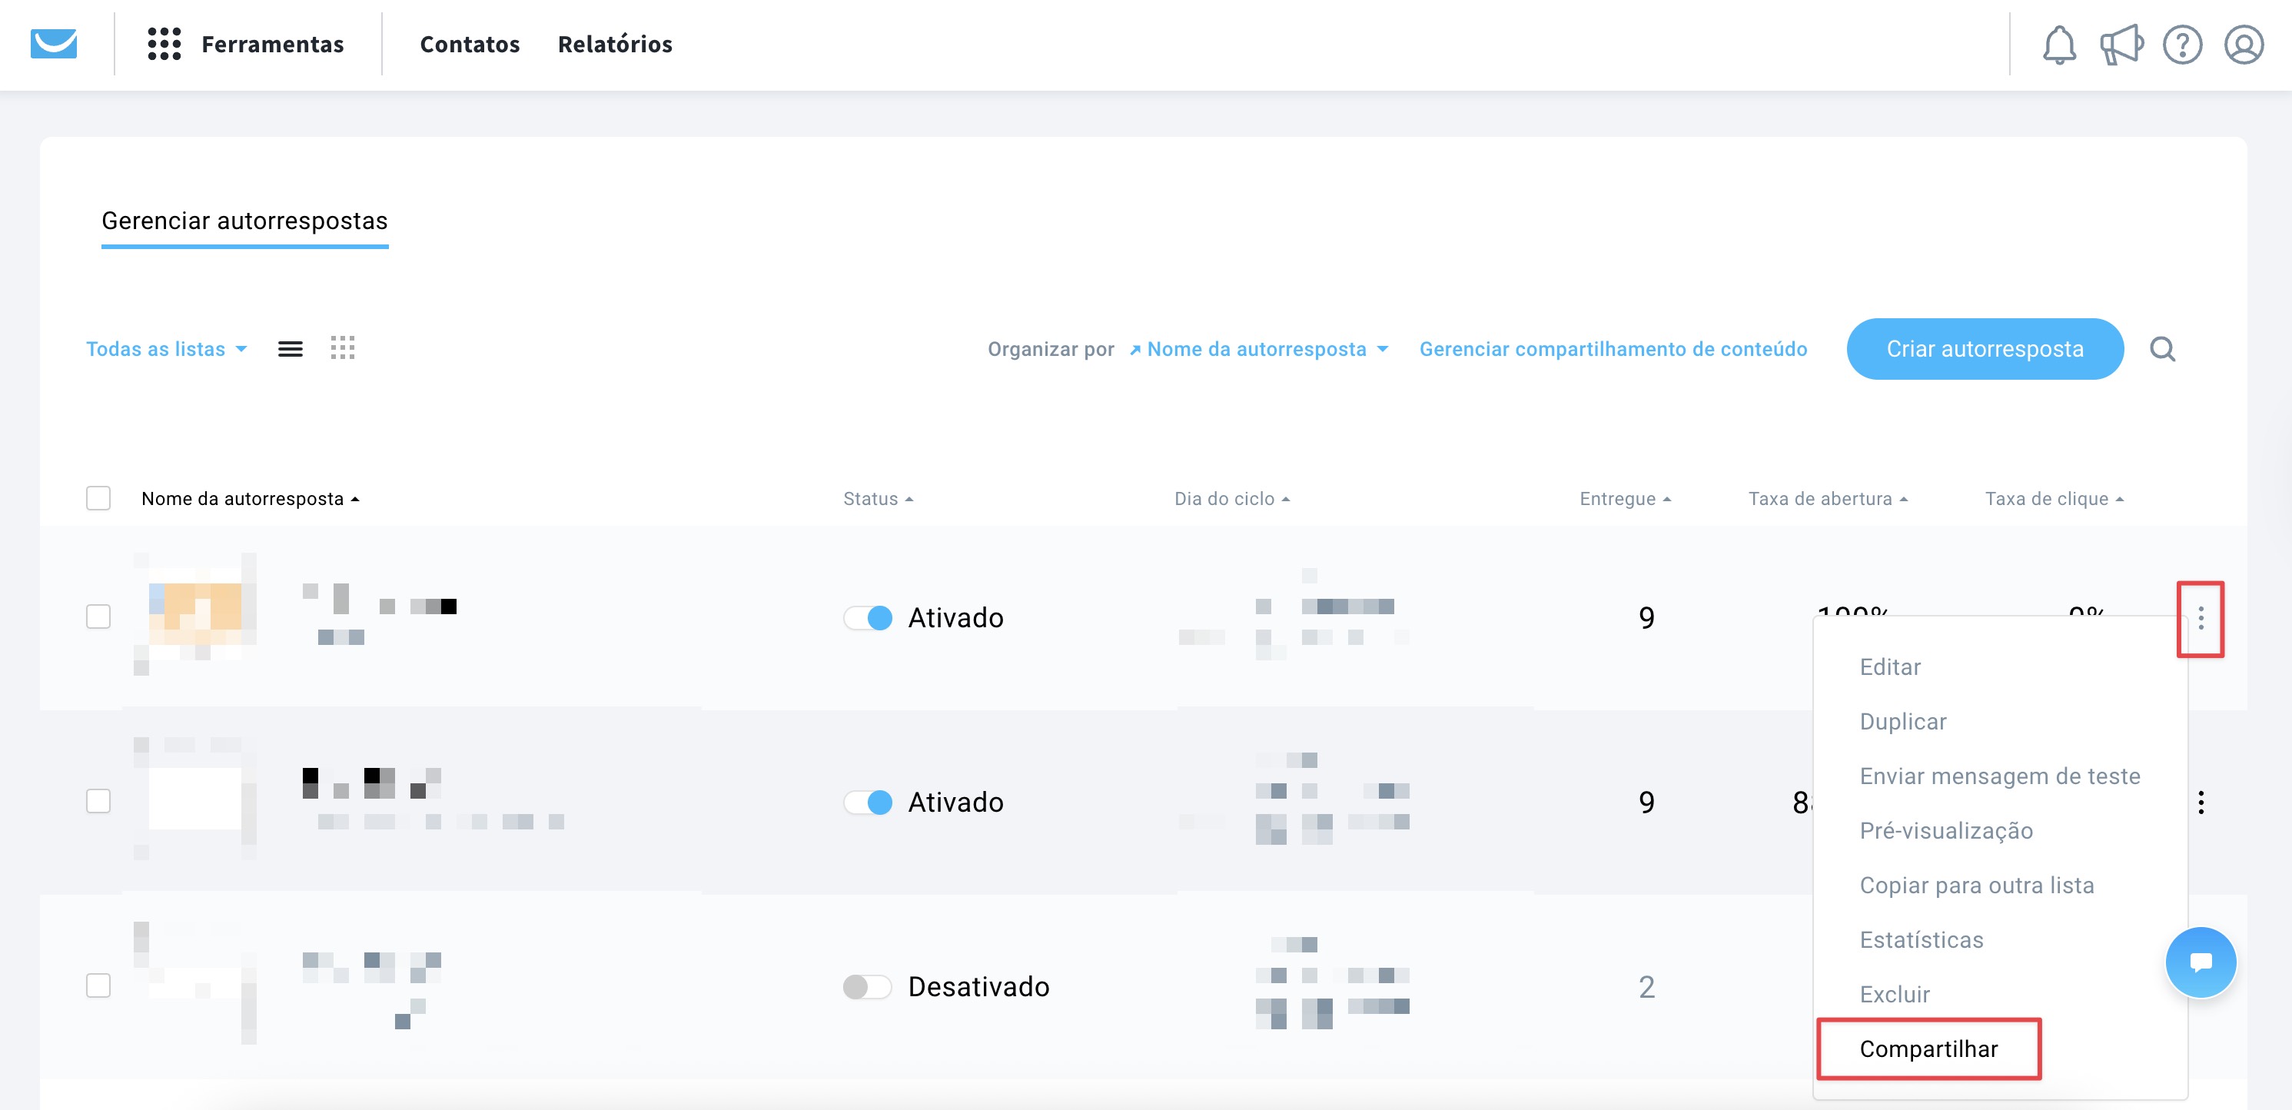This screenshot has height=1110, width=2292.
Task: Switch to list view icon
Action: [290, 349]
